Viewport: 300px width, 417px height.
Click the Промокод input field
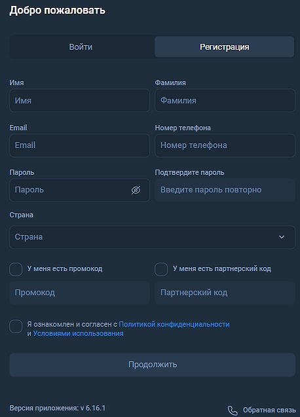coord(80,293)
